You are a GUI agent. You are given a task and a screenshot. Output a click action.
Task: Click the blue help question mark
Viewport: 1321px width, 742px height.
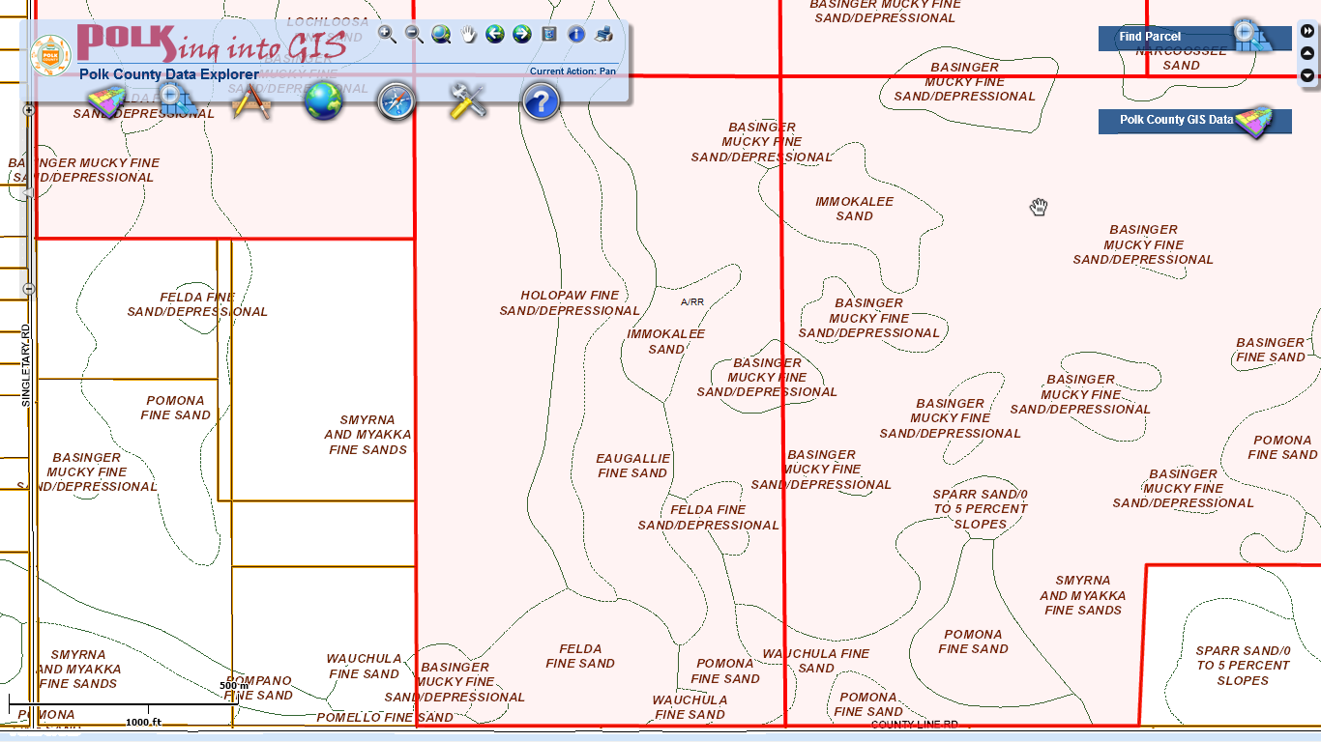pyautogui.click(x=541, y=100)
